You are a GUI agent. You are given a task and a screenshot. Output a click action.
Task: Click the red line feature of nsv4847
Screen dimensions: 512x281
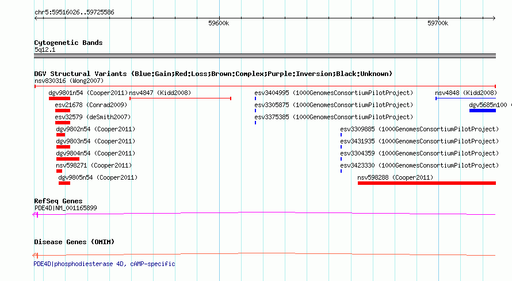(x=180, y=98)
